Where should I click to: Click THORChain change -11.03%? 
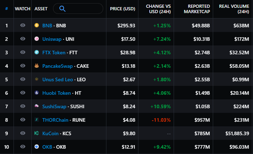click(161, 120)
